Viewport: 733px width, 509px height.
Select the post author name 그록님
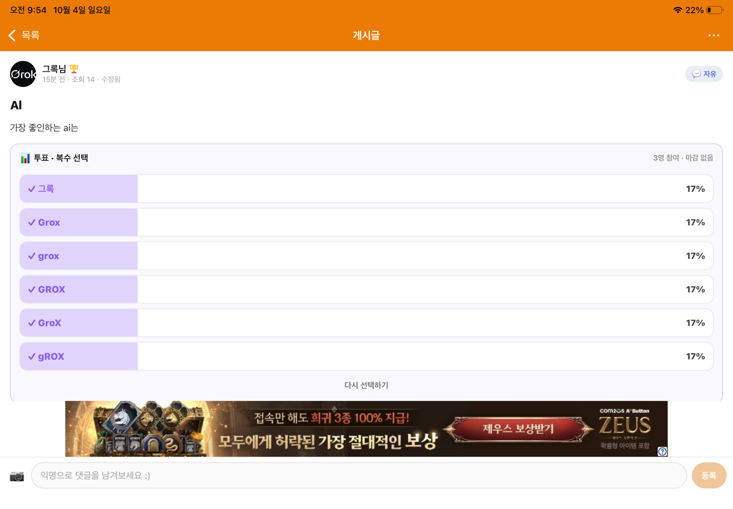pyautogui.click(x=54, y=69)
